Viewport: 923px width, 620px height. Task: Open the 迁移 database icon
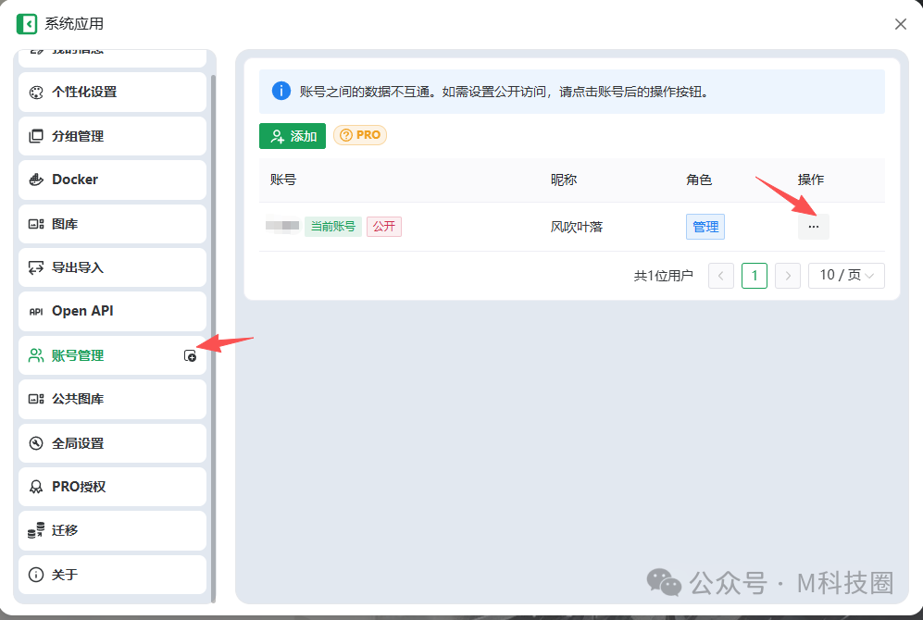34,530
